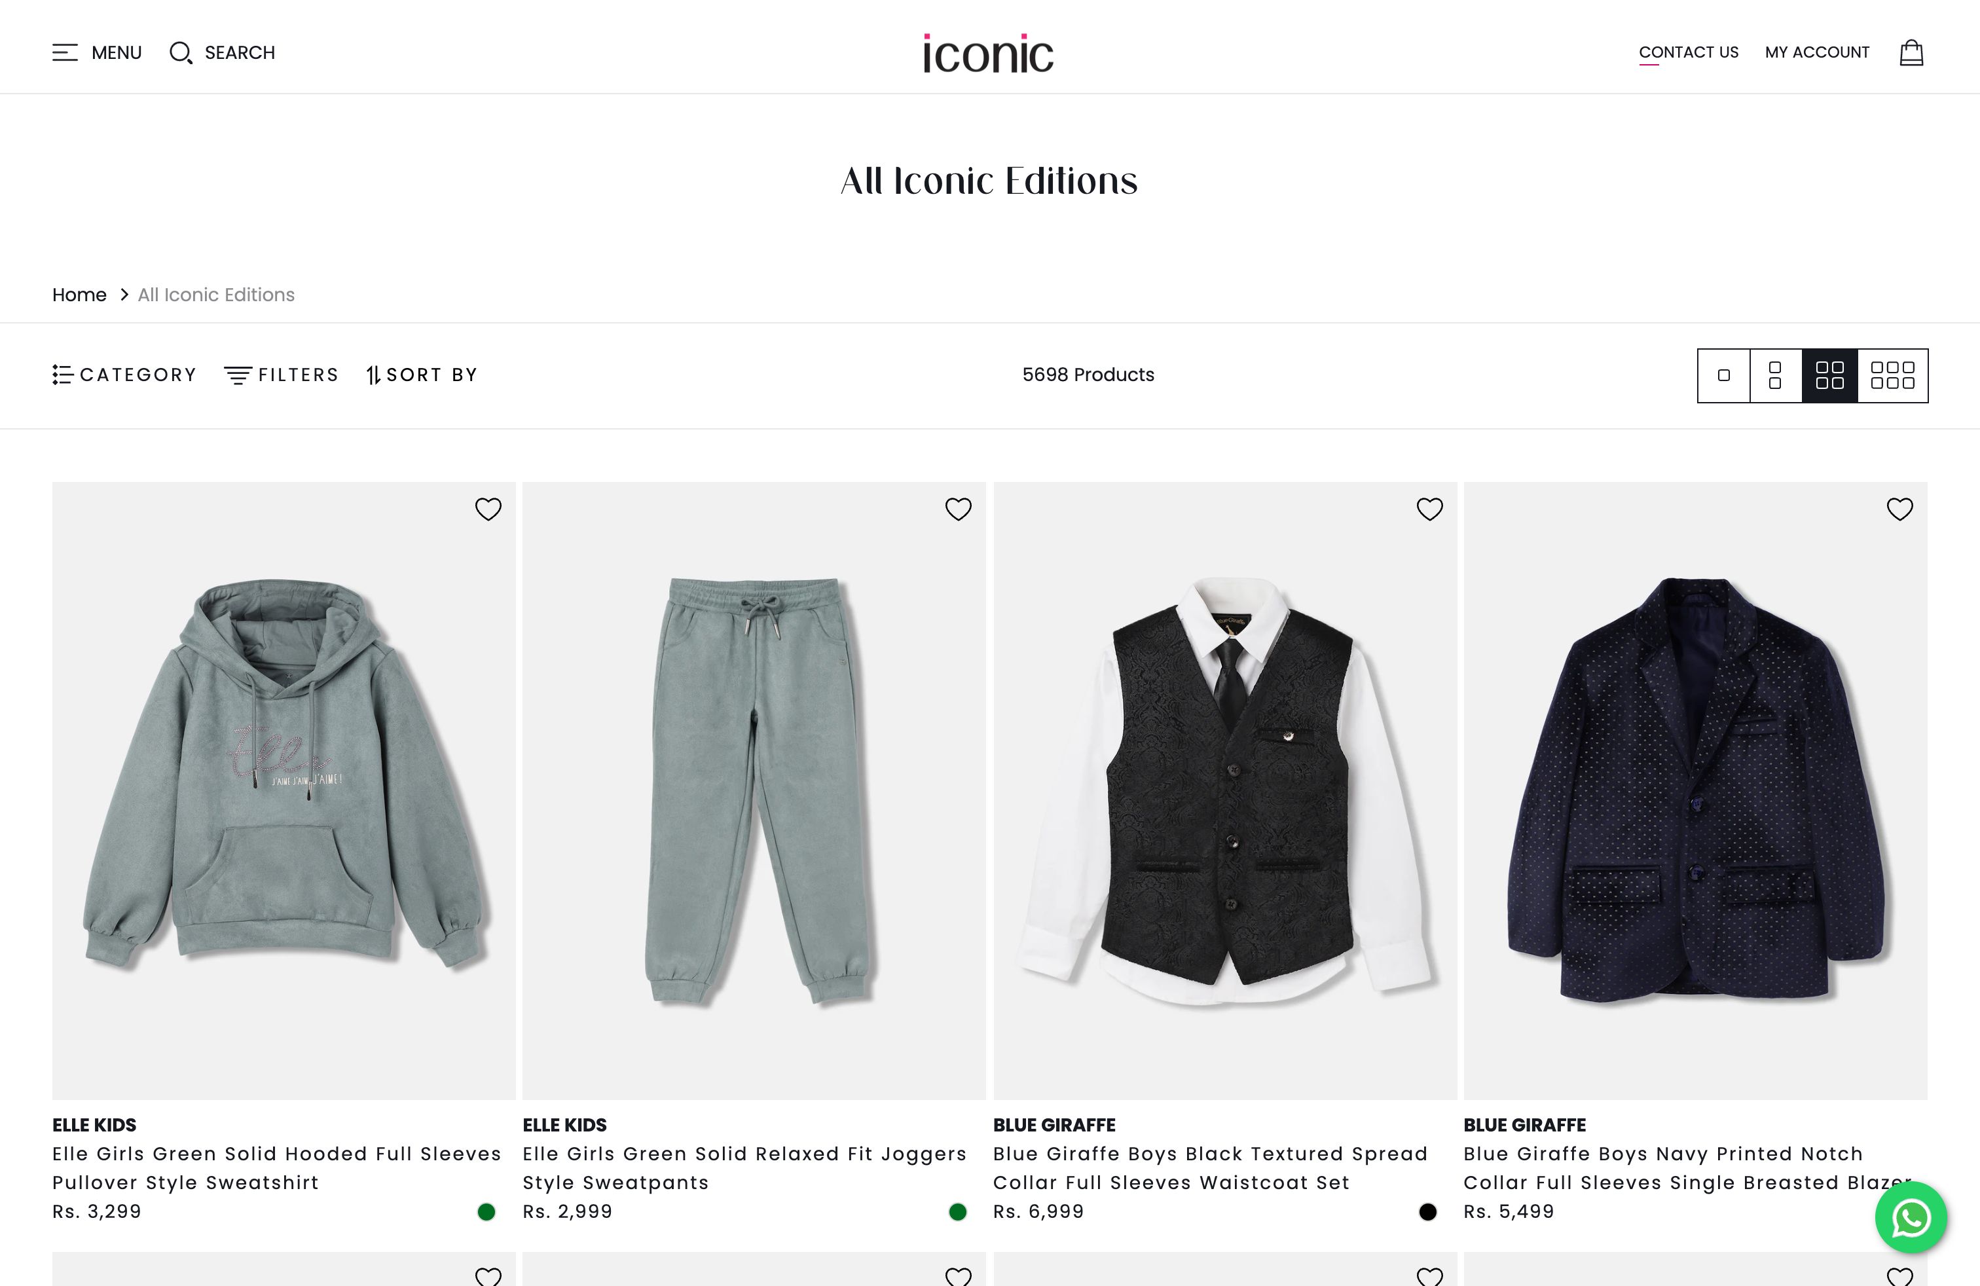Go to Contact Us page

(x=1688, y=52)
